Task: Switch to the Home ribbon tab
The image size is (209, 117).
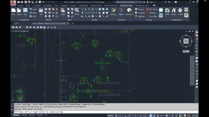Action: (x=21, y=6)
